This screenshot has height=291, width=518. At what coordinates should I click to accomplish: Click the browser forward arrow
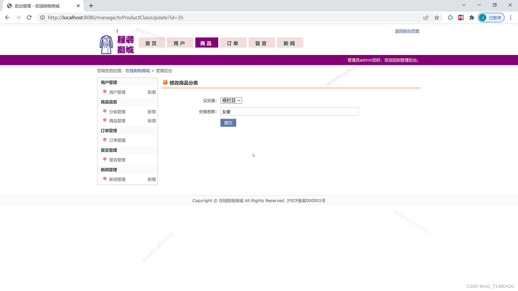tap(18, 18)
